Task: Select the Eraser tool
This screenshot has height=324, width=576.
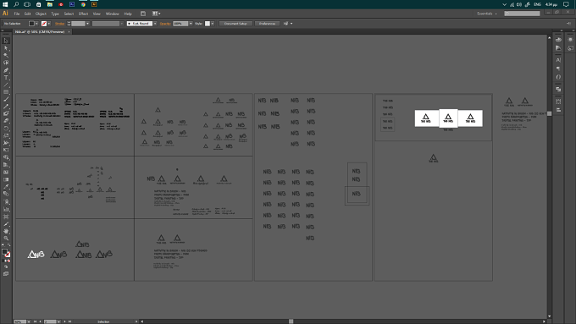Action: click(x=6, y=121)
